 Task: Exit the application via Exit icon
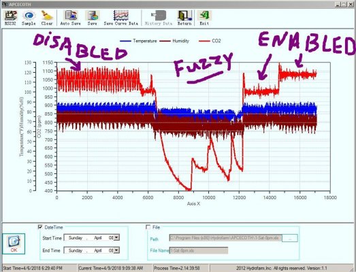(204, 18)
